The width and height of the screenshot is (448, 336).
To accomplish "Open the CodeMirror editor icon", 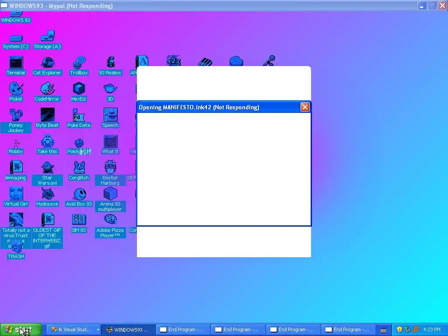I will pyautogui.click(x=47, y=92).
